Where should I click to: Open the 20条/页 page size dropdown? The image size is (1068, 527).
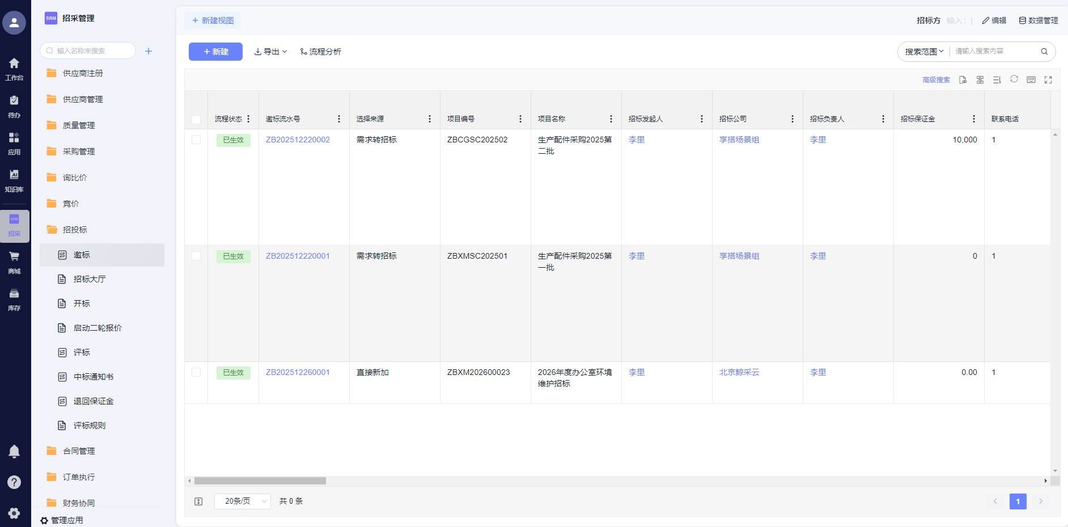(x=243, y=501)
